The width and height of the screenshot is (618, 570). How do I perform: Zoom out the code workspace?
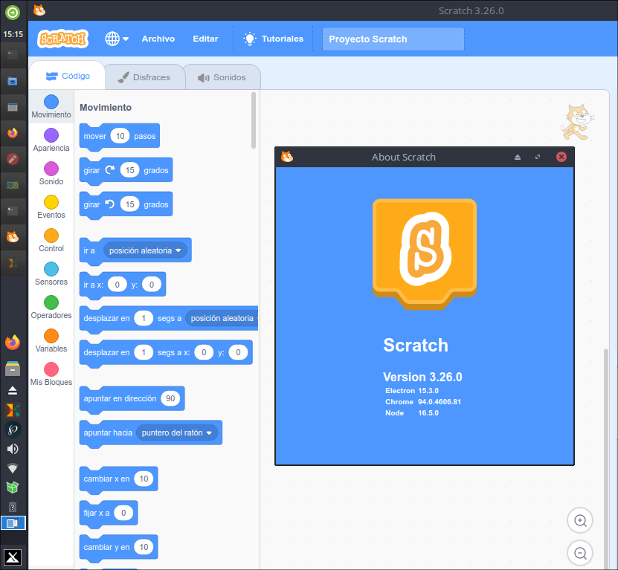pyautogui.click(x=580, y=553)
